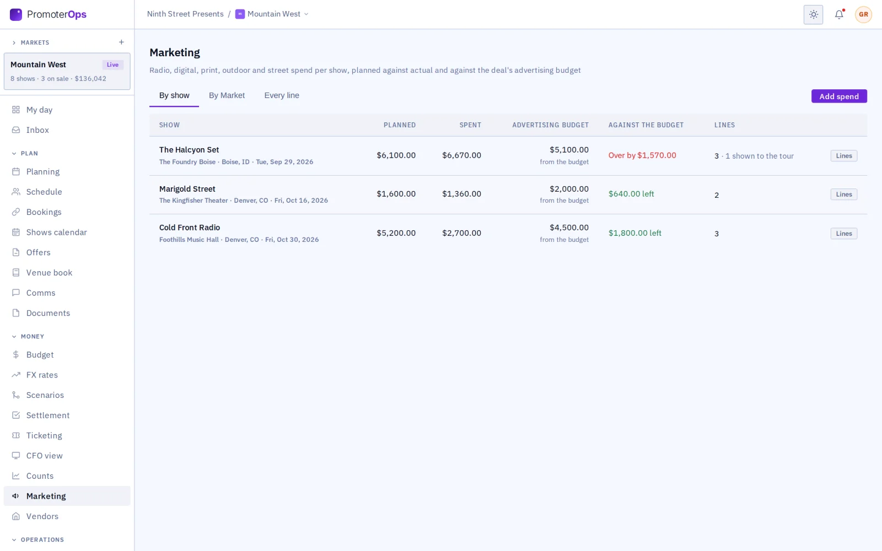Screen dimensions: 882x551
Task: Open Lines for Marigold Street
Action: click(844, 195)
